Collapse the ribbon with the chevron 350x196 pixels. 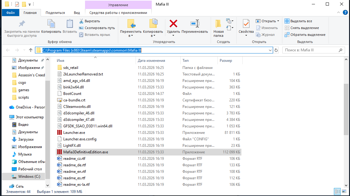[339, 13]
